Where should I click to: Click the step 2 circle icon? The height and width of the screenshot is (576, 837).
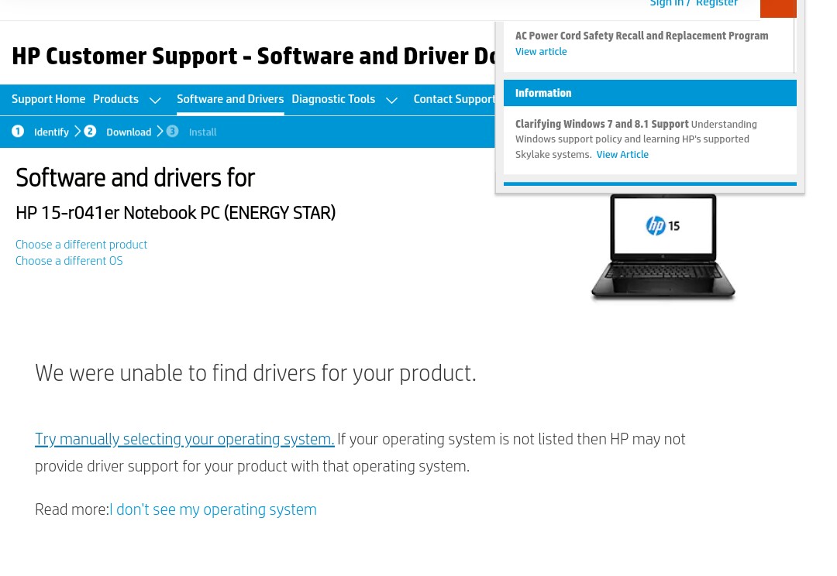tap(90, 131)
